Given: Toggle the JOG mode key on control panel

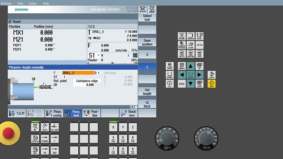Looking at the screenshot, I should coord(35,127).
